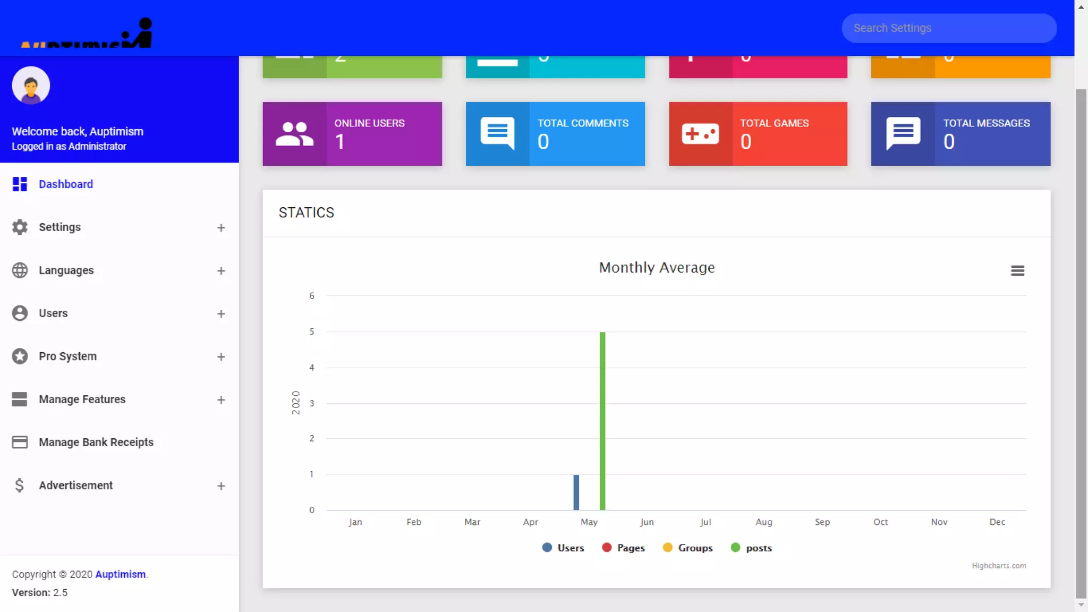The width and height of the screenshot is (1088, 612).
Task: Follow the Auptimism copyright link
Action: point(120,574)
